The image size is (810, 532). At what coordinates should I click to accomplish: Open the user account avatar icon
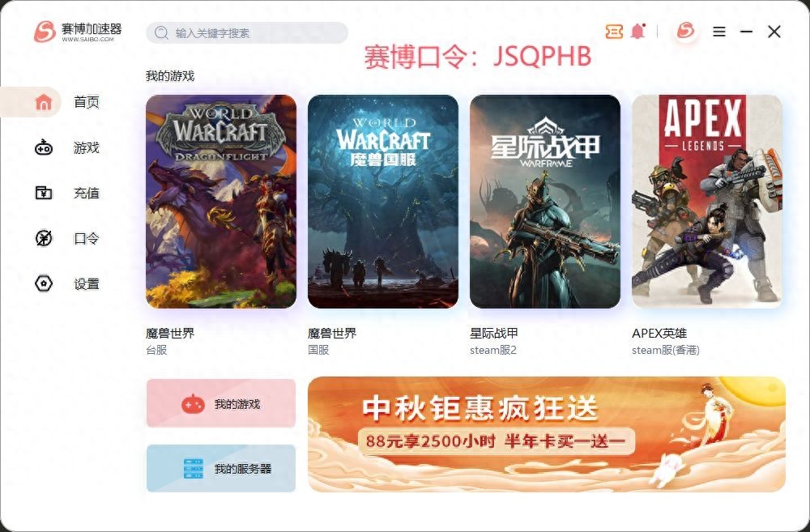point(685,31)
